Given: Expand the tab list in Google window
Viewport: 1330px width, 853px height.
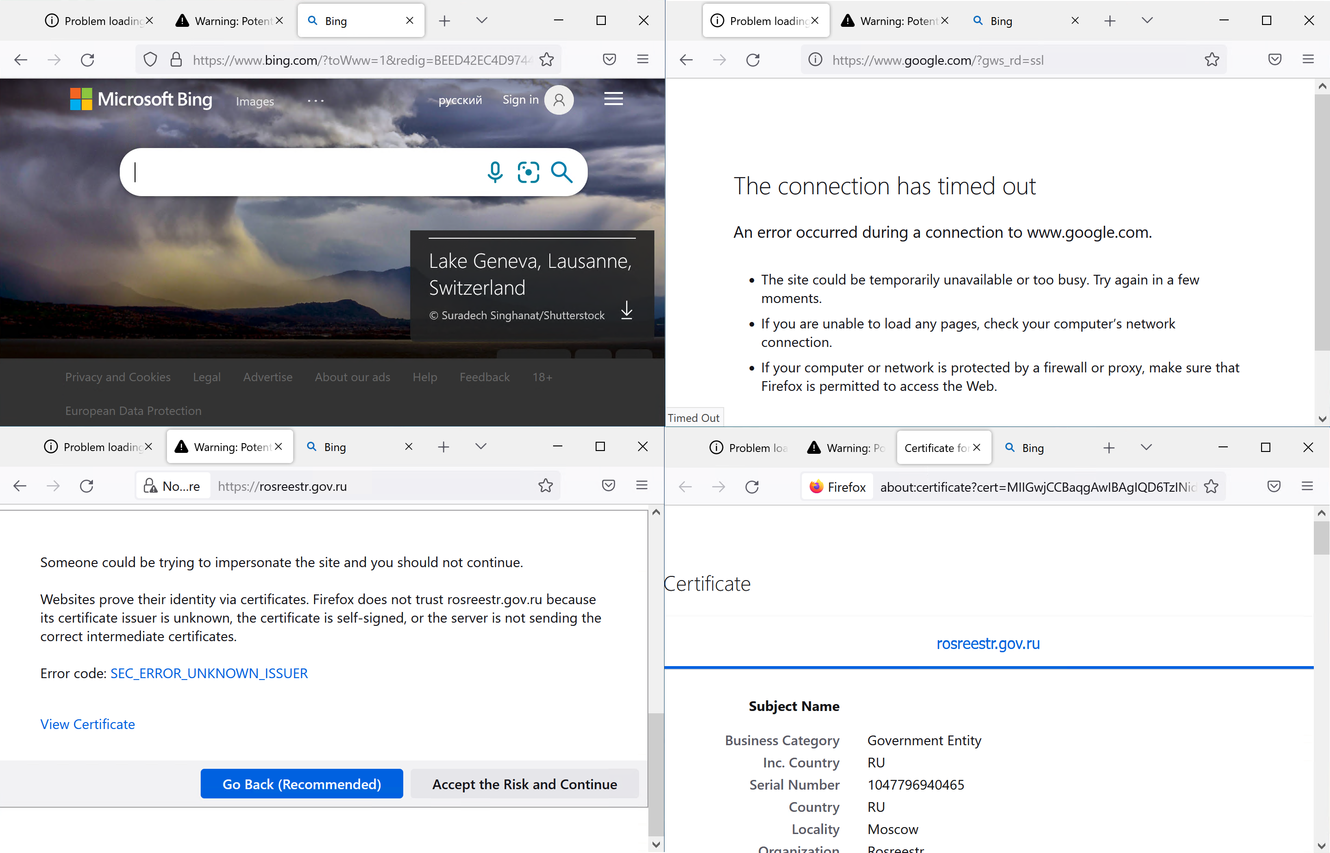Looking at the screenshot, I should 1147,20.
